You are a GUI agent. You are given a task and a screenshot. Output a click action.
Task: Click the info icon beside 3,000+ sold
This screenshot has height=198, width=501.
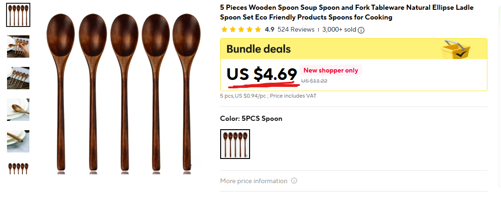[361, 30]
